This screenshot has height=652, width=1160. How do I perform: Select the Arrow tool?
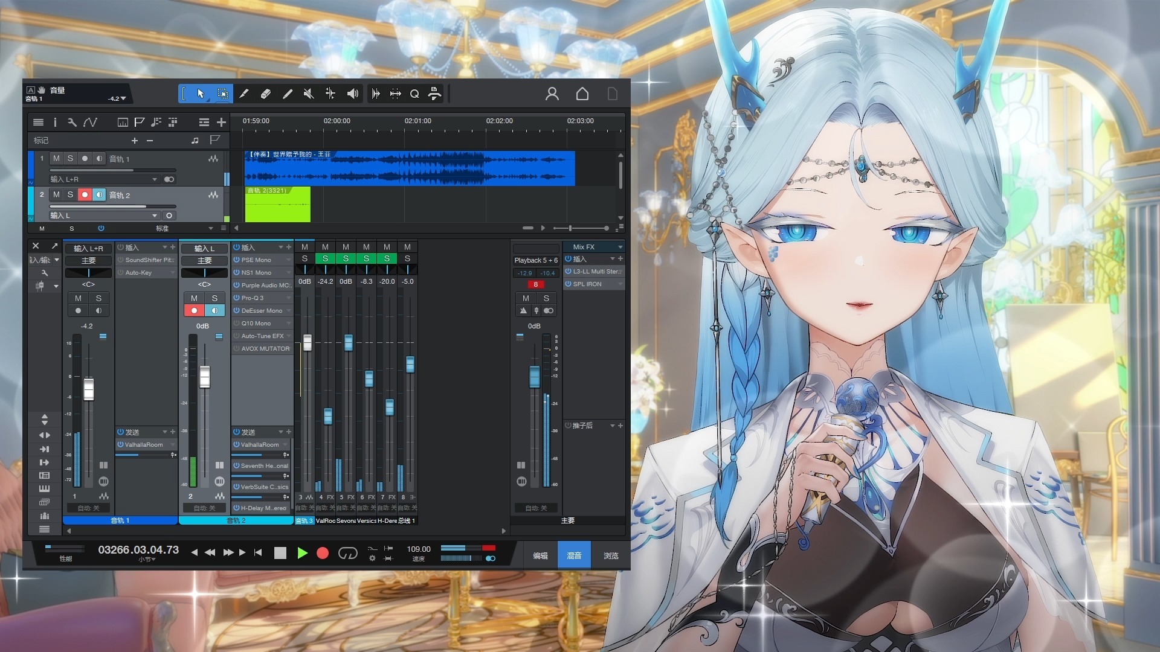click(201, 94)
